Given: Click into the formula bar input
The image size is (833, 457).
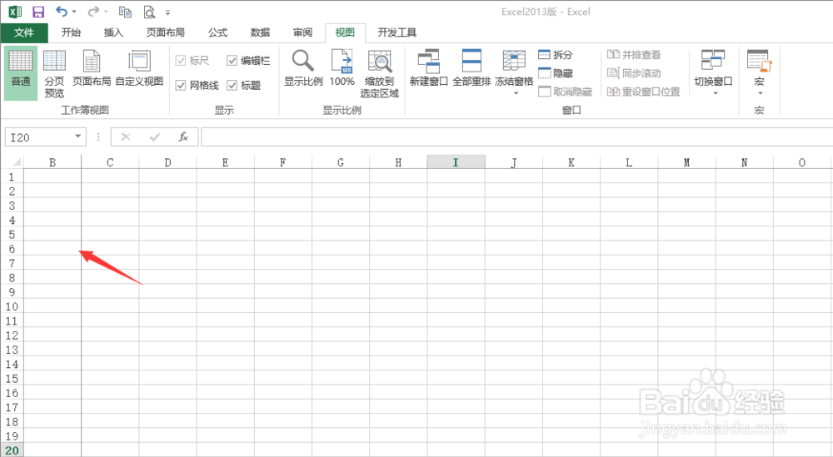Looking at the screenshot, I should click(516, 137).
